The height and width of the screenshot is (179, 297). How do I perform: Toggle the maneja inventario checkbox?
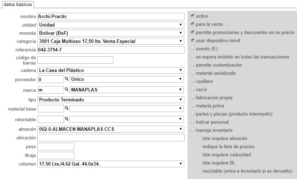coord(192,129)
